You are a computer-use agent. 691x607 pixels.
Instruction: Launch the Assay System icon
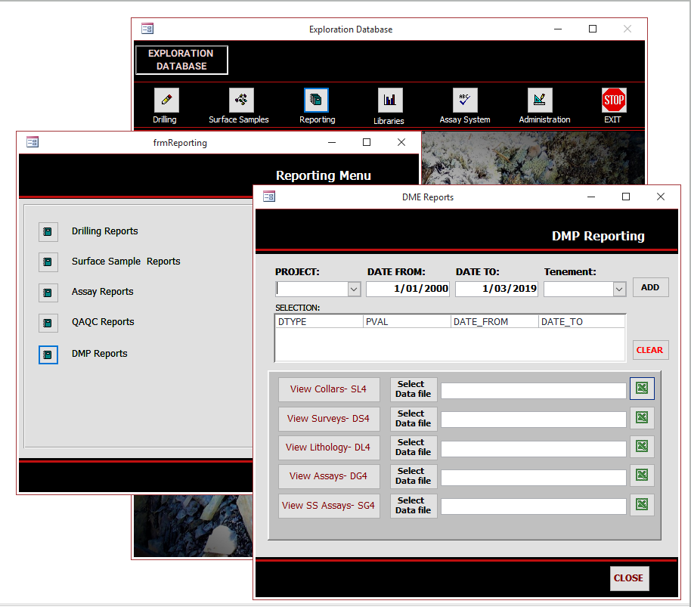click(465, 100)
